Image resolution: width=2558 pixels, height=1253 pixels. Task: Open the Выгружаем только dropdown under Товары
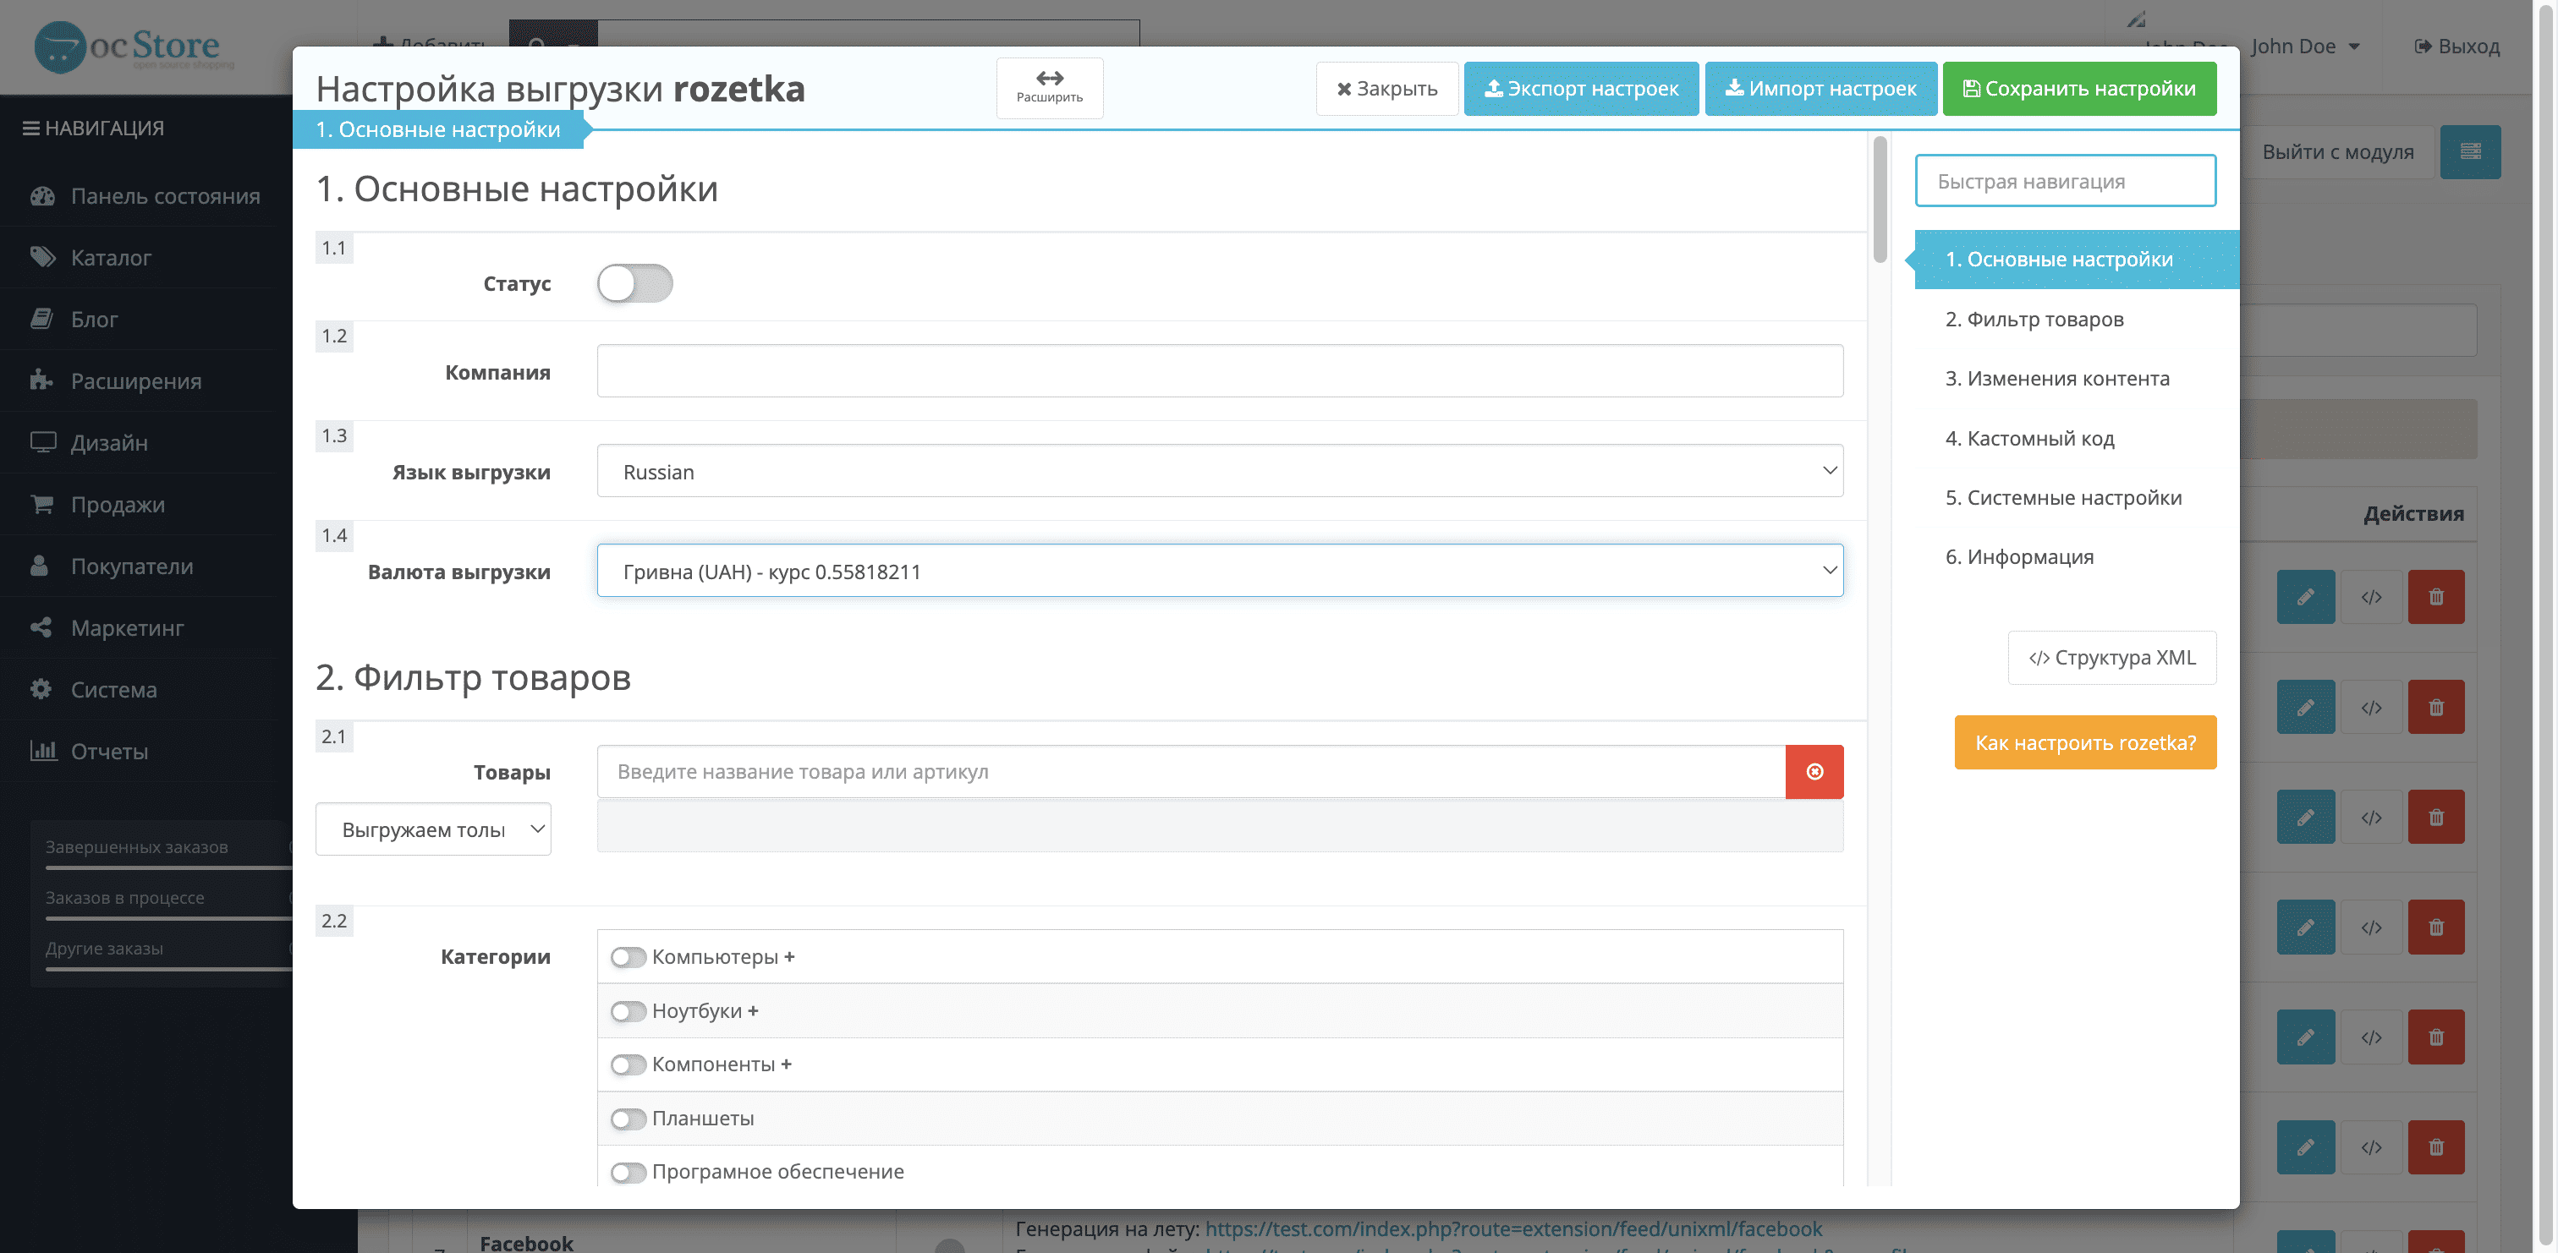pos(433,829)
